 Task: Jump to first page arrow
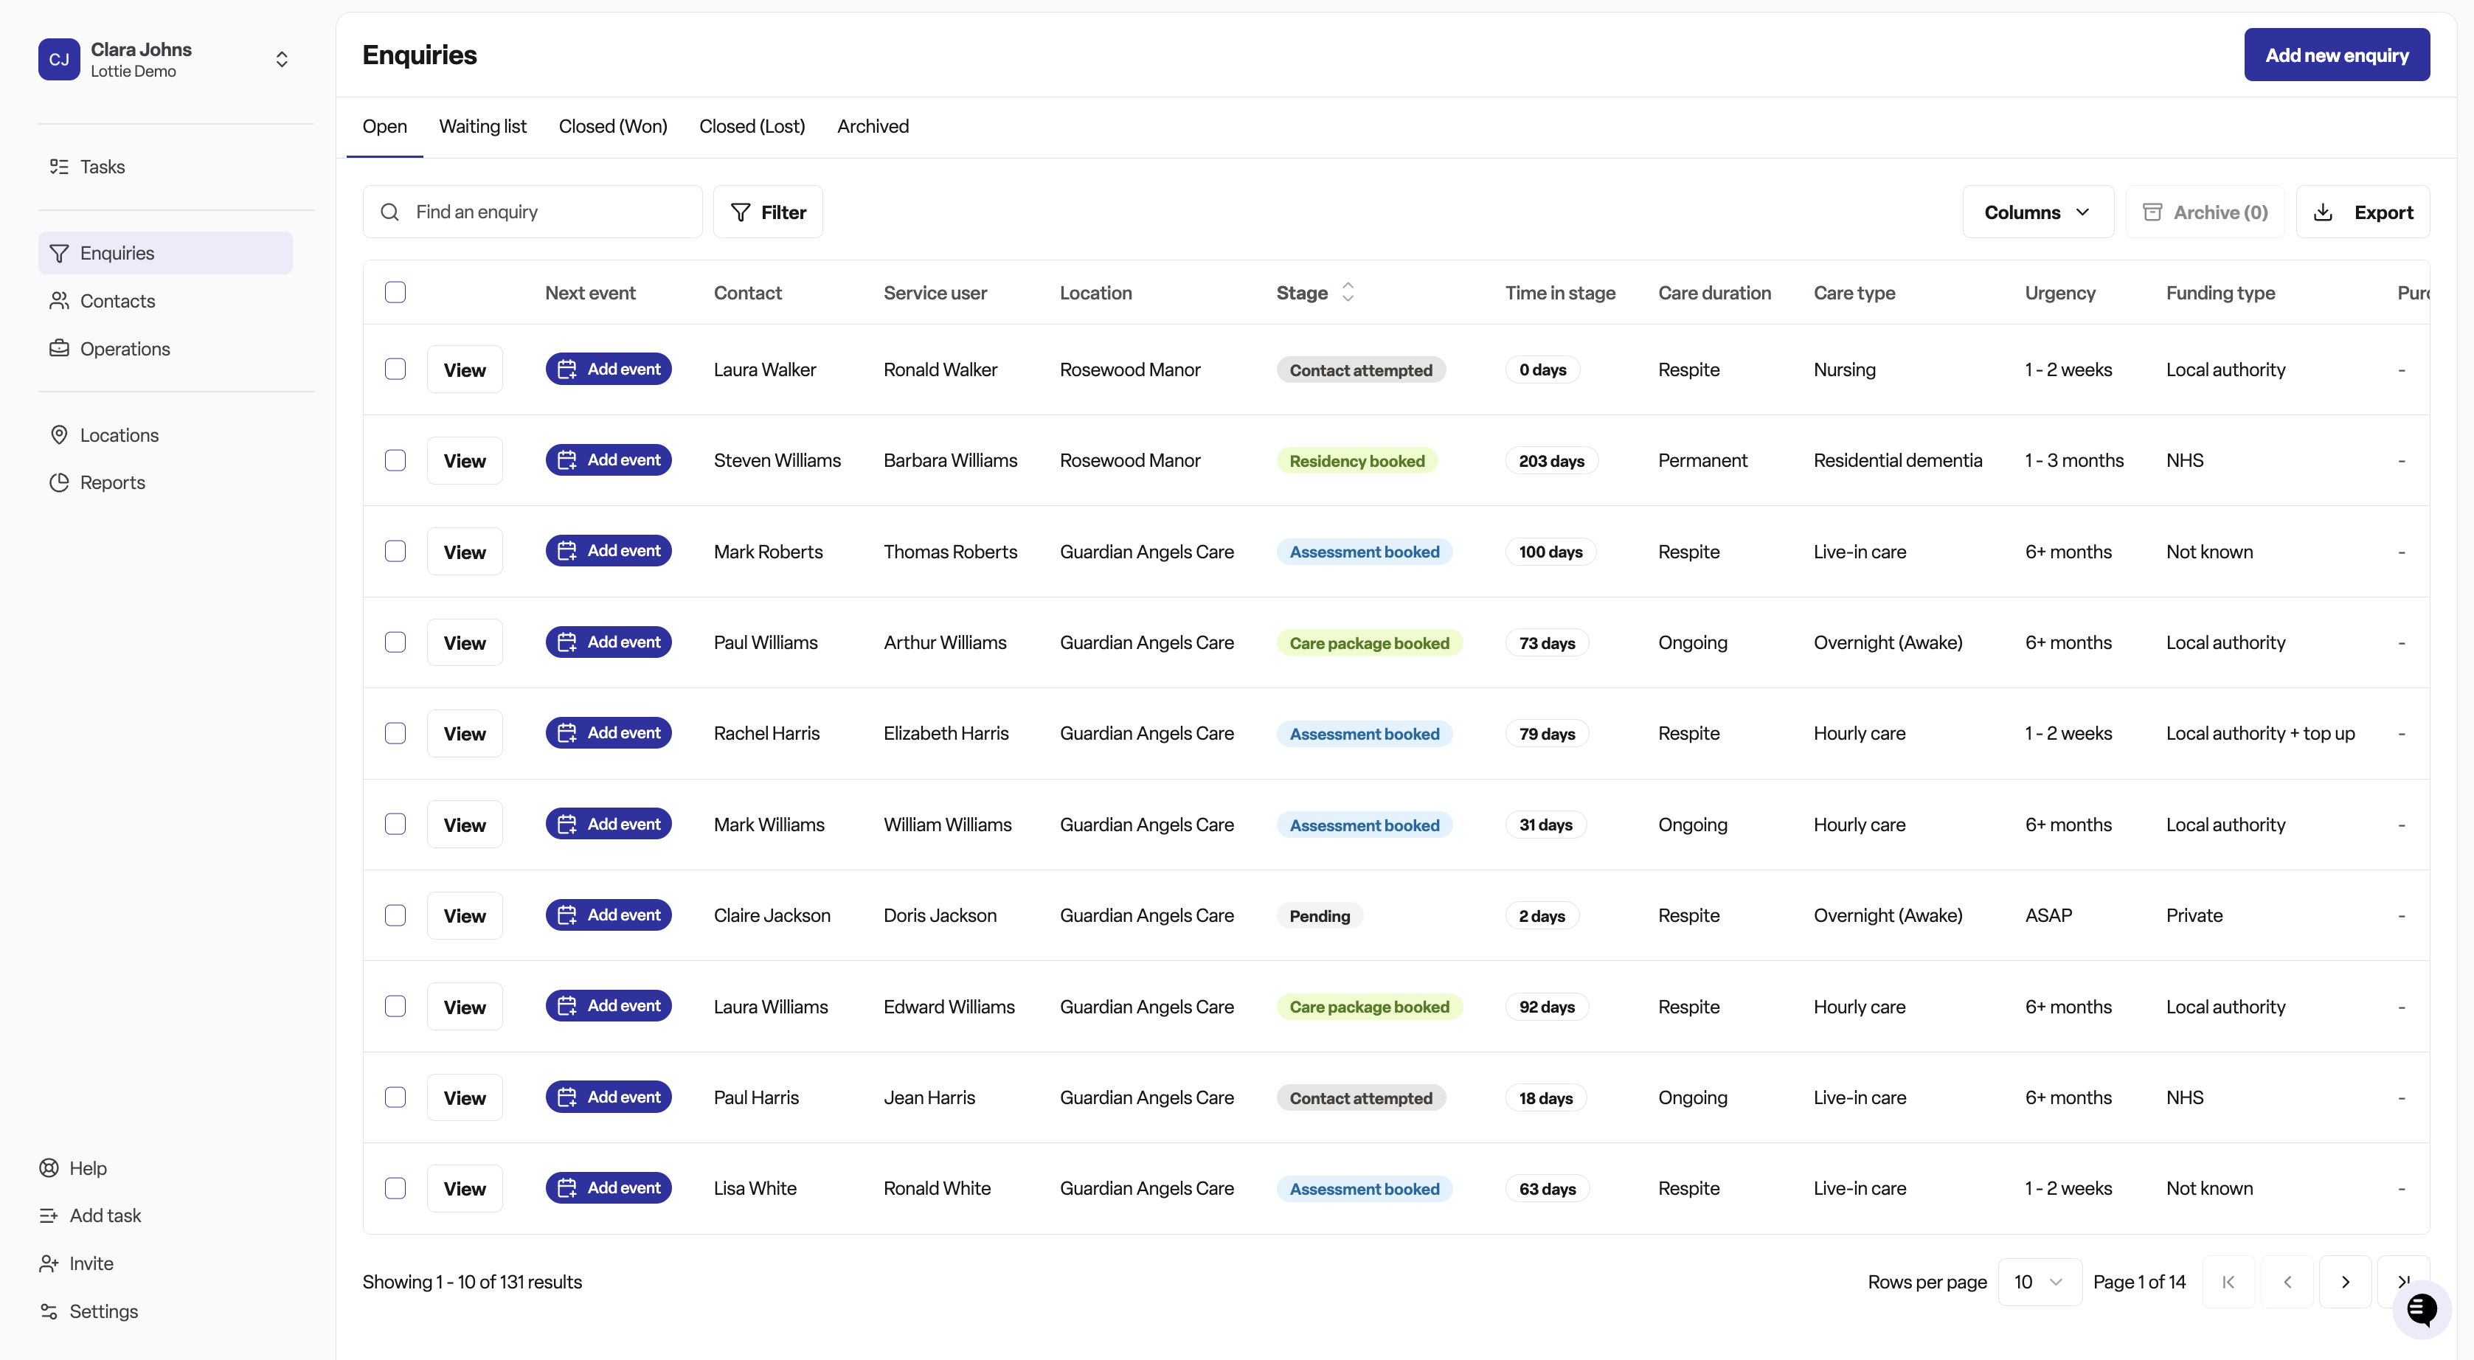tap(2229, 1283)
